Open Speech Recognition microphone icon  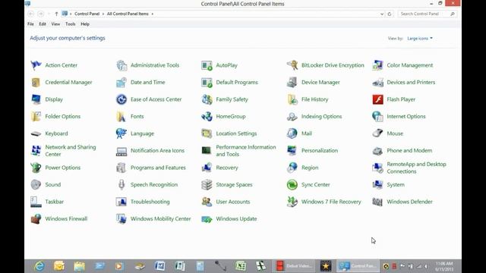121,184
